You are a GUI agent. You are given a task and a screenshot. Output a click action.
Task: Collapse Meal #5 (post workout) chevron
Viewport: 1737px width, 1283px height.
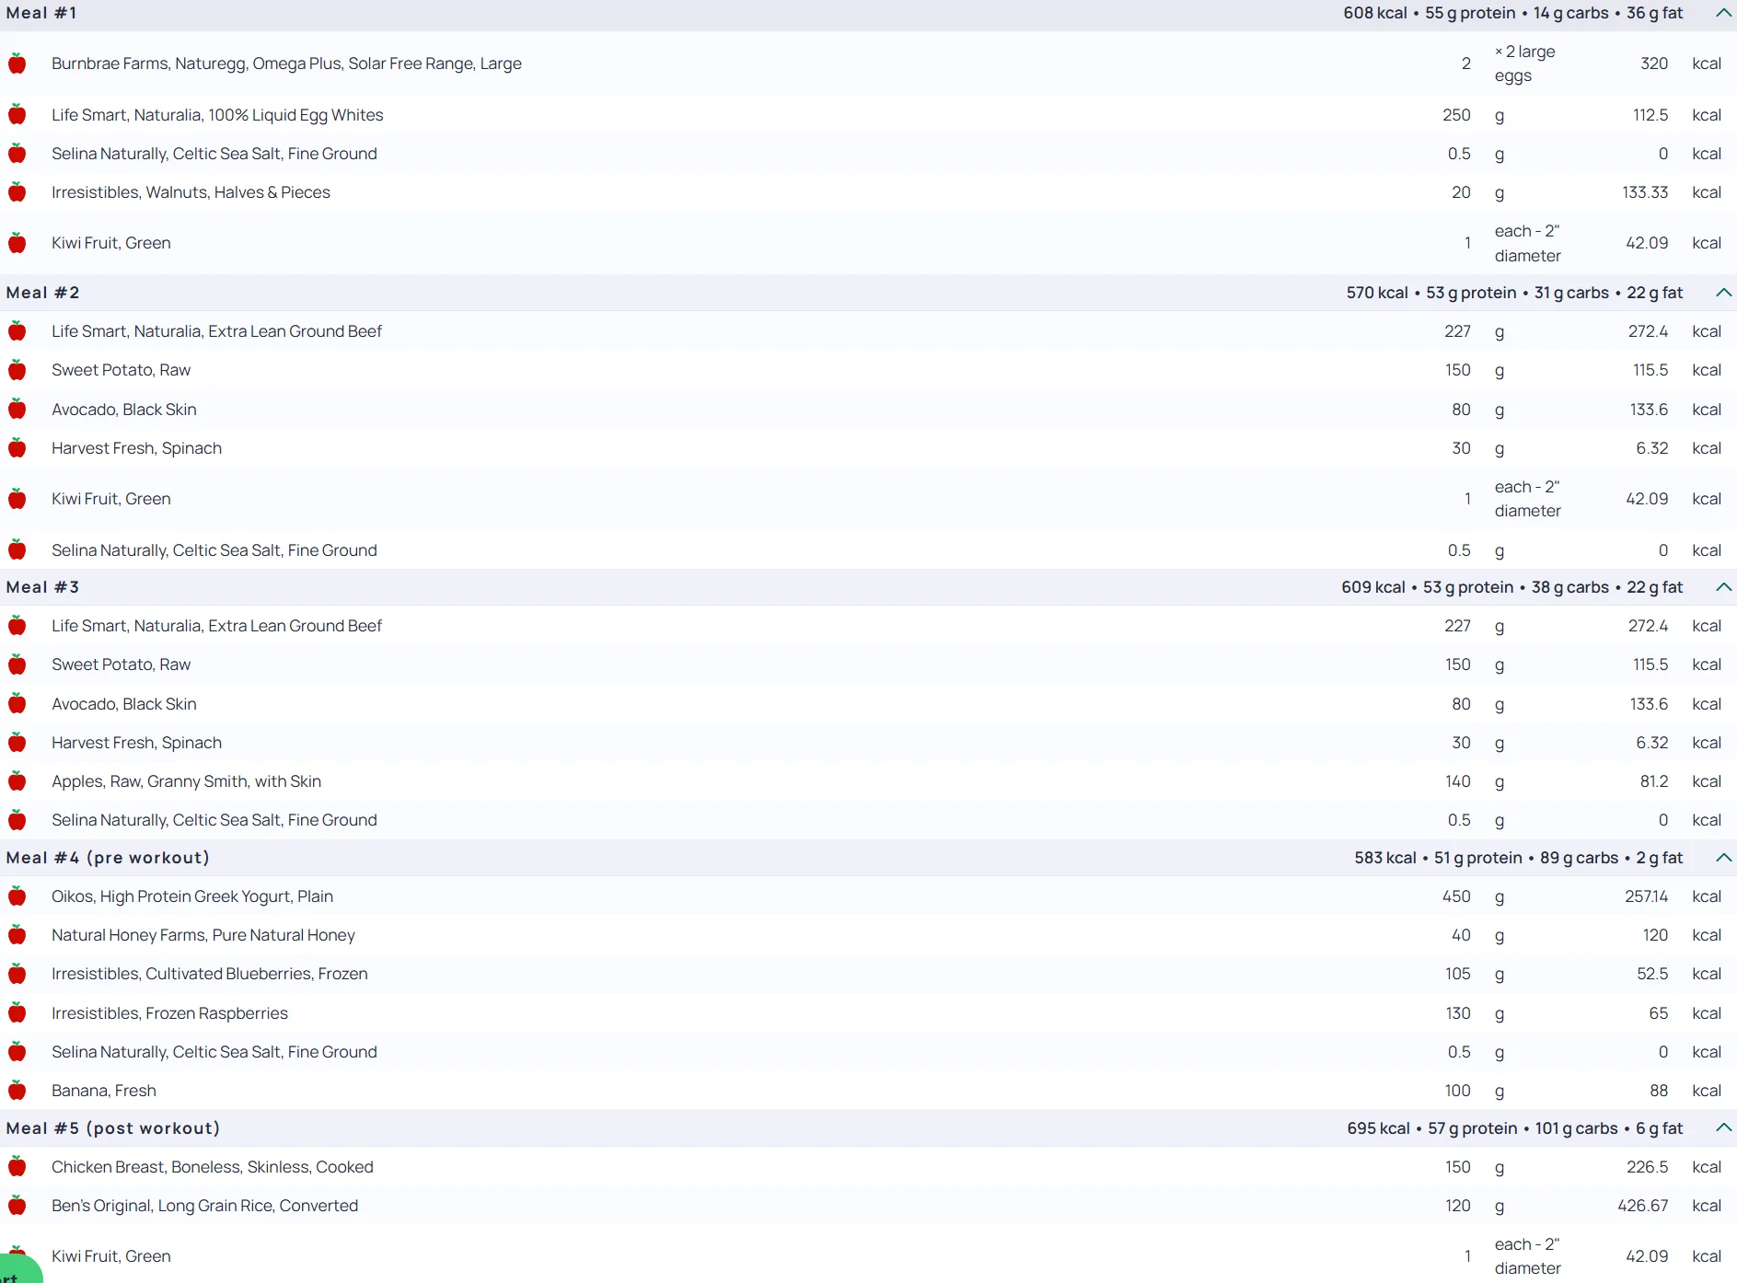click(1723, 1128)
